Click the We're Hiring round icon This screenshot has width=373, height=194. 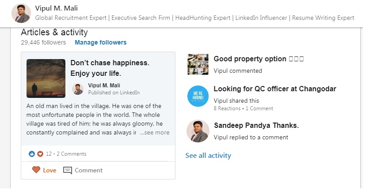198,96
